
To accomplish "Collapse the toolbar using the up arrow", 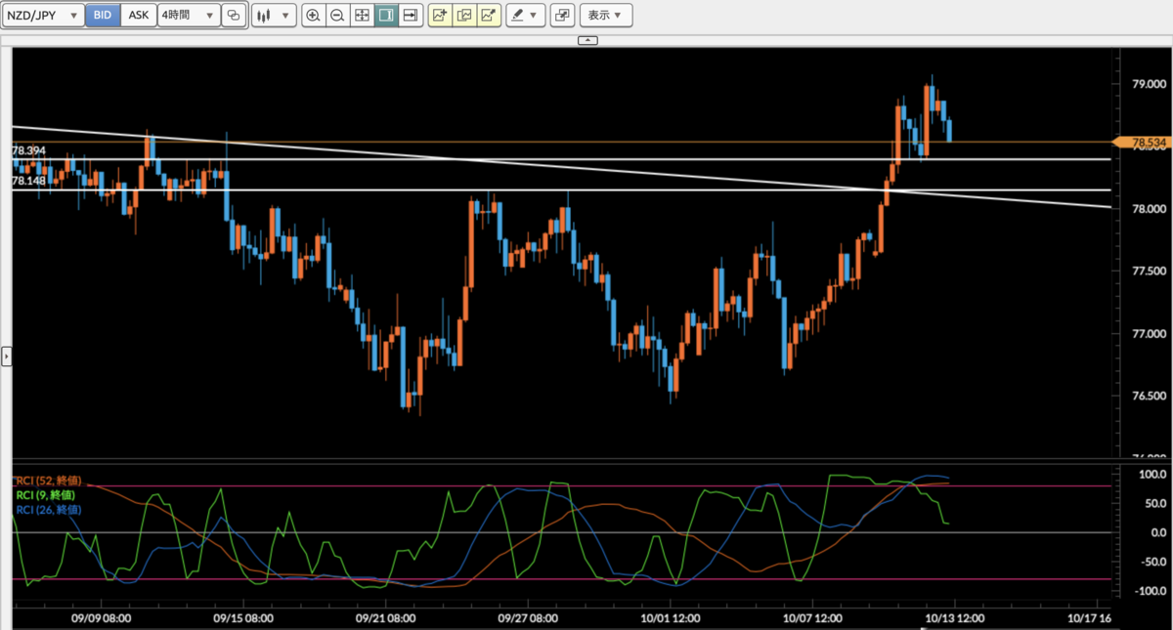I will point(586,40).
